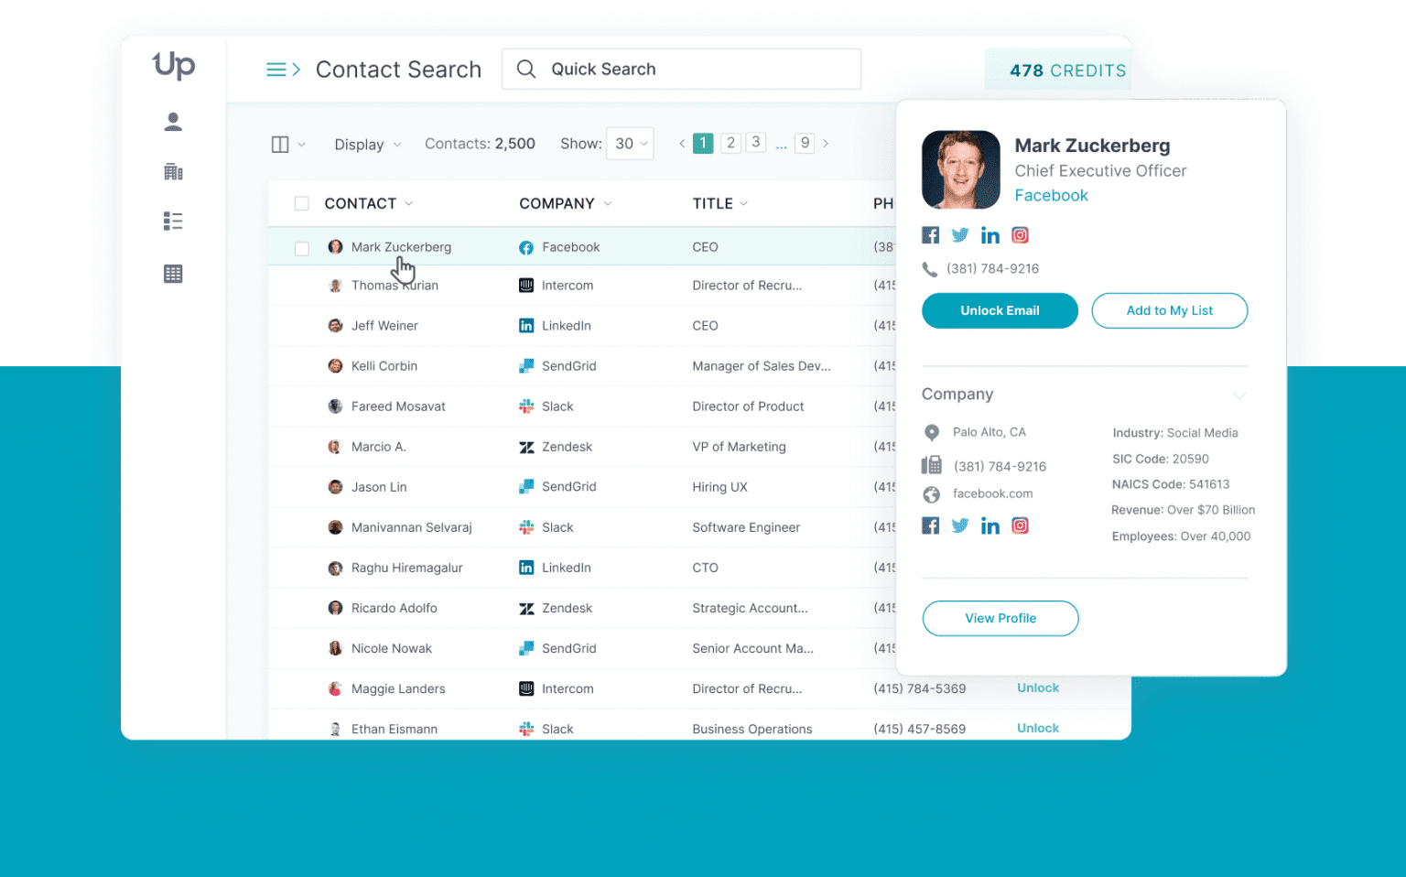Collapse the Company section on the profile card

click(1240, 395)
